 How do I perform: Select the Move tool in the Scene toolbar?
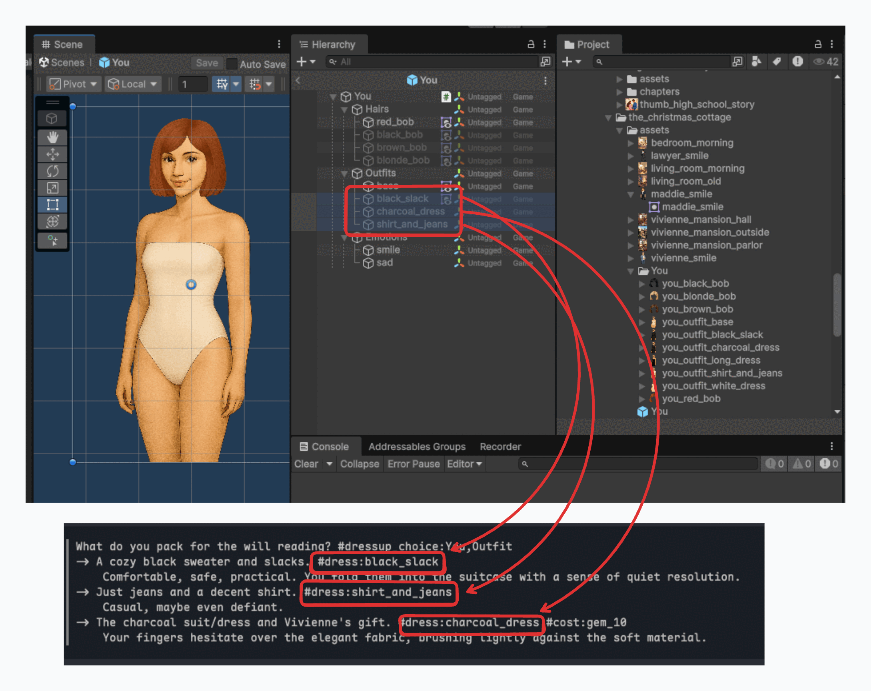click(52, 154)
